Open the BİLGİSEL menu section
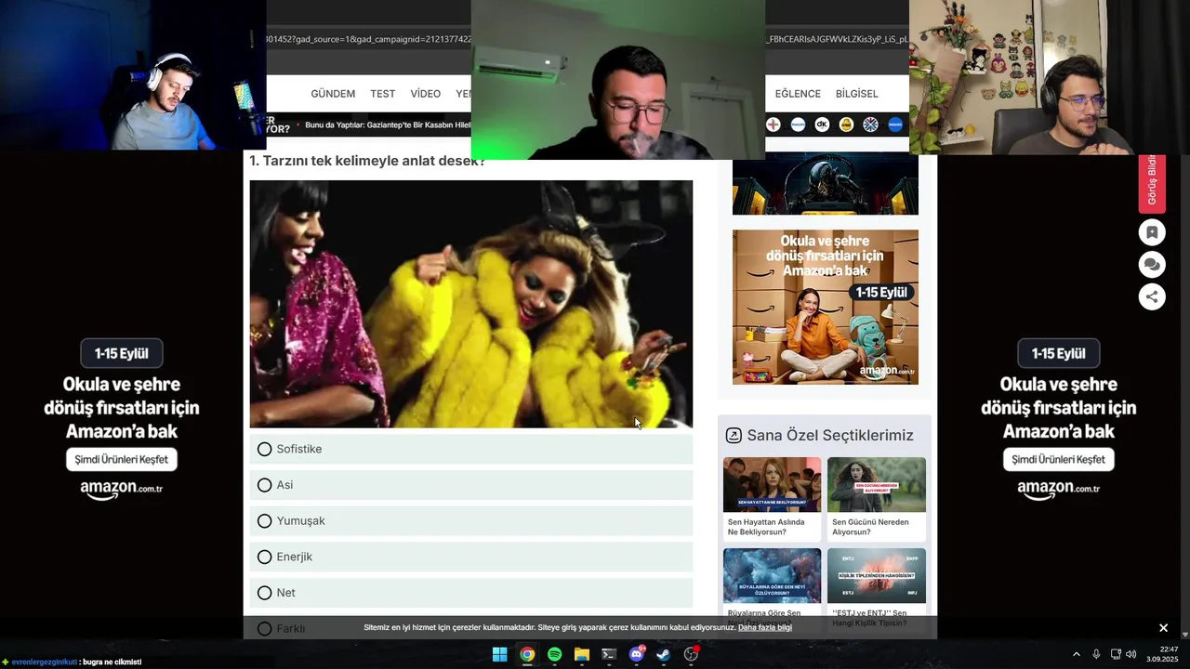This screenshot has width=1190, height=669. (856, 94)
